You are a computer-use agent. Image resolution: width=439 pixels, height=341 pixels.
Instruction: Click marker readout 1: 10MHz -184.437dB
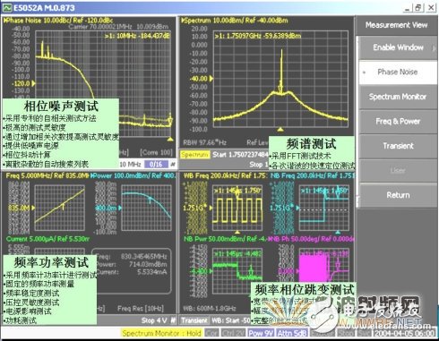tap(137, 36)
